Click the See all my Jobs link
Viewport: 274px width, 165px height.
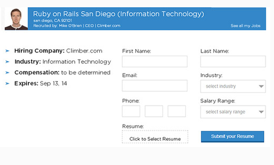[x=246, y=25]
